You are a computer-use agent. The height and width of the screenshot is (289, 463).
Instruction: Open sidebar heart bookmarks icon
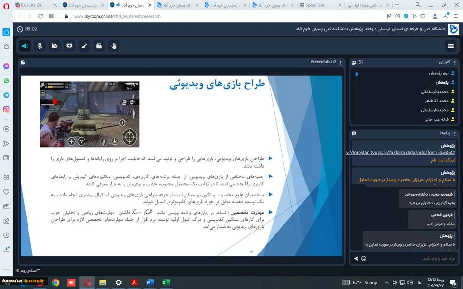(x=6, y=192)
